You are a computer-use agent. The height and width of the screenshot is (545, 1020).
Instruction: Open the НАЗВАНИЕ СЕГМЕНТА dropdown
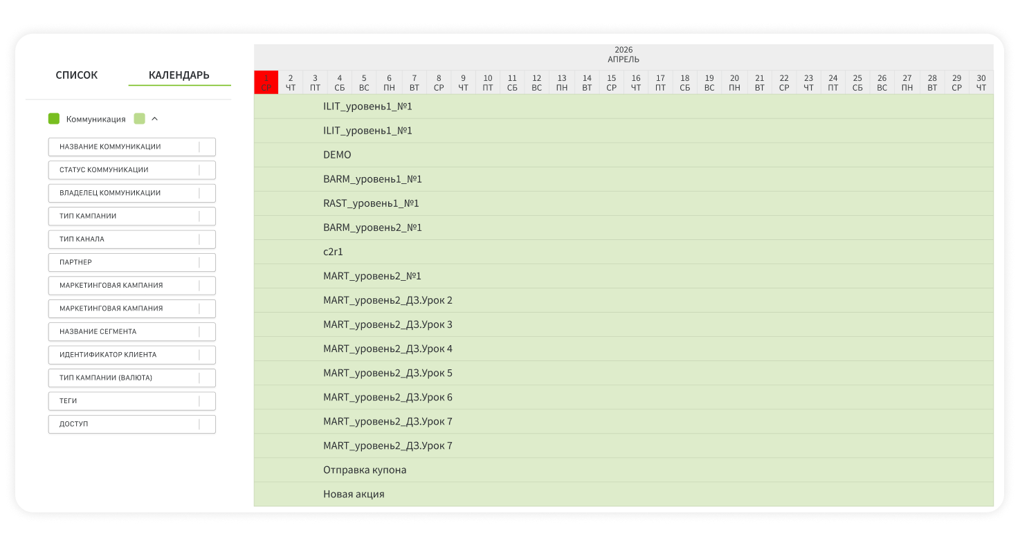(x=131, y=332)
